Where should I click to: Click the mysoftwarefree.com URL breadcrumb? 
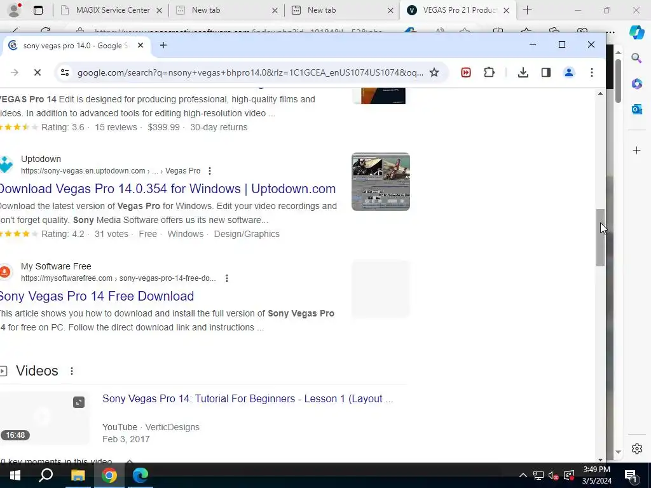point(118,278)
